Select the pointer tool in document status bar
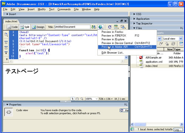 click(73, 99)
